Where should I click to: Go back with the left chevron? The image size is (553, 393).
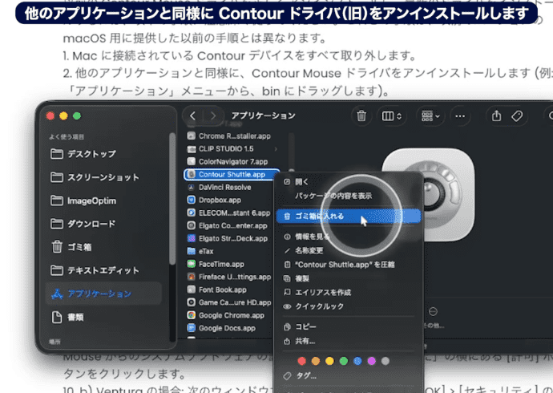tap(193, 115)
